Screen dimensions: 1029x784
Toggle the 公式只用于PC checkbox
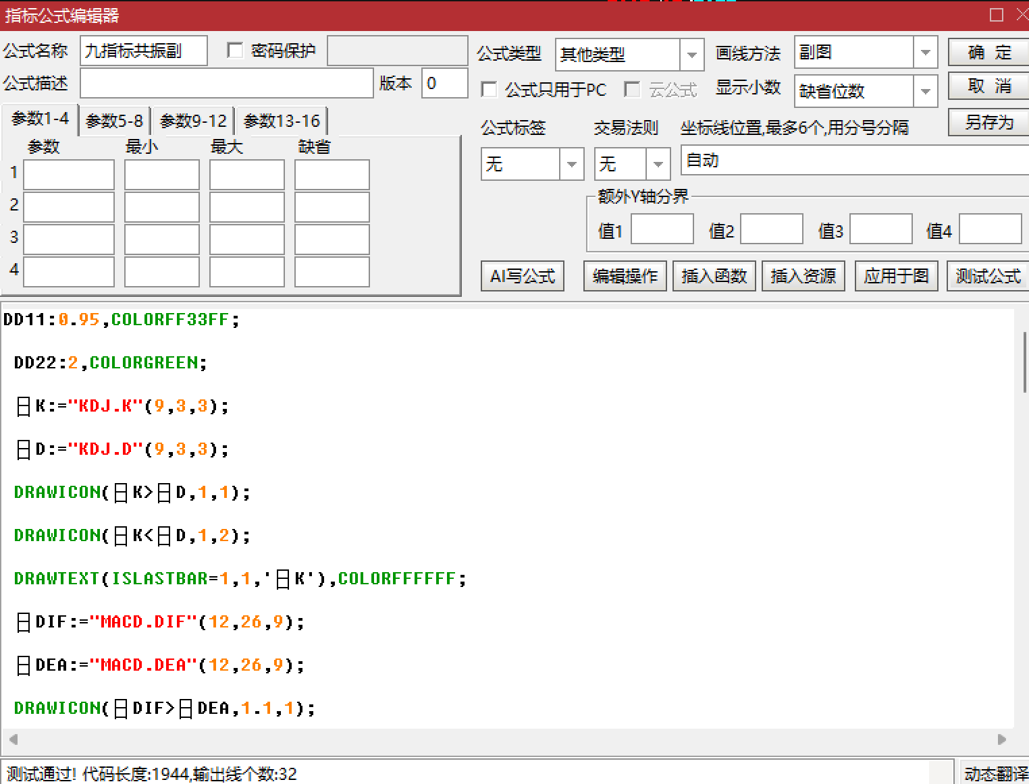pos(489,90)
